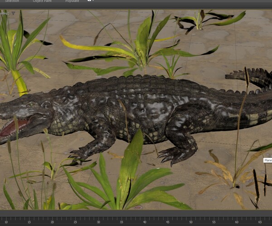Open the Selection ribbon tab
Viewport: 272px width, 226px height.
(x=12, y=1)
